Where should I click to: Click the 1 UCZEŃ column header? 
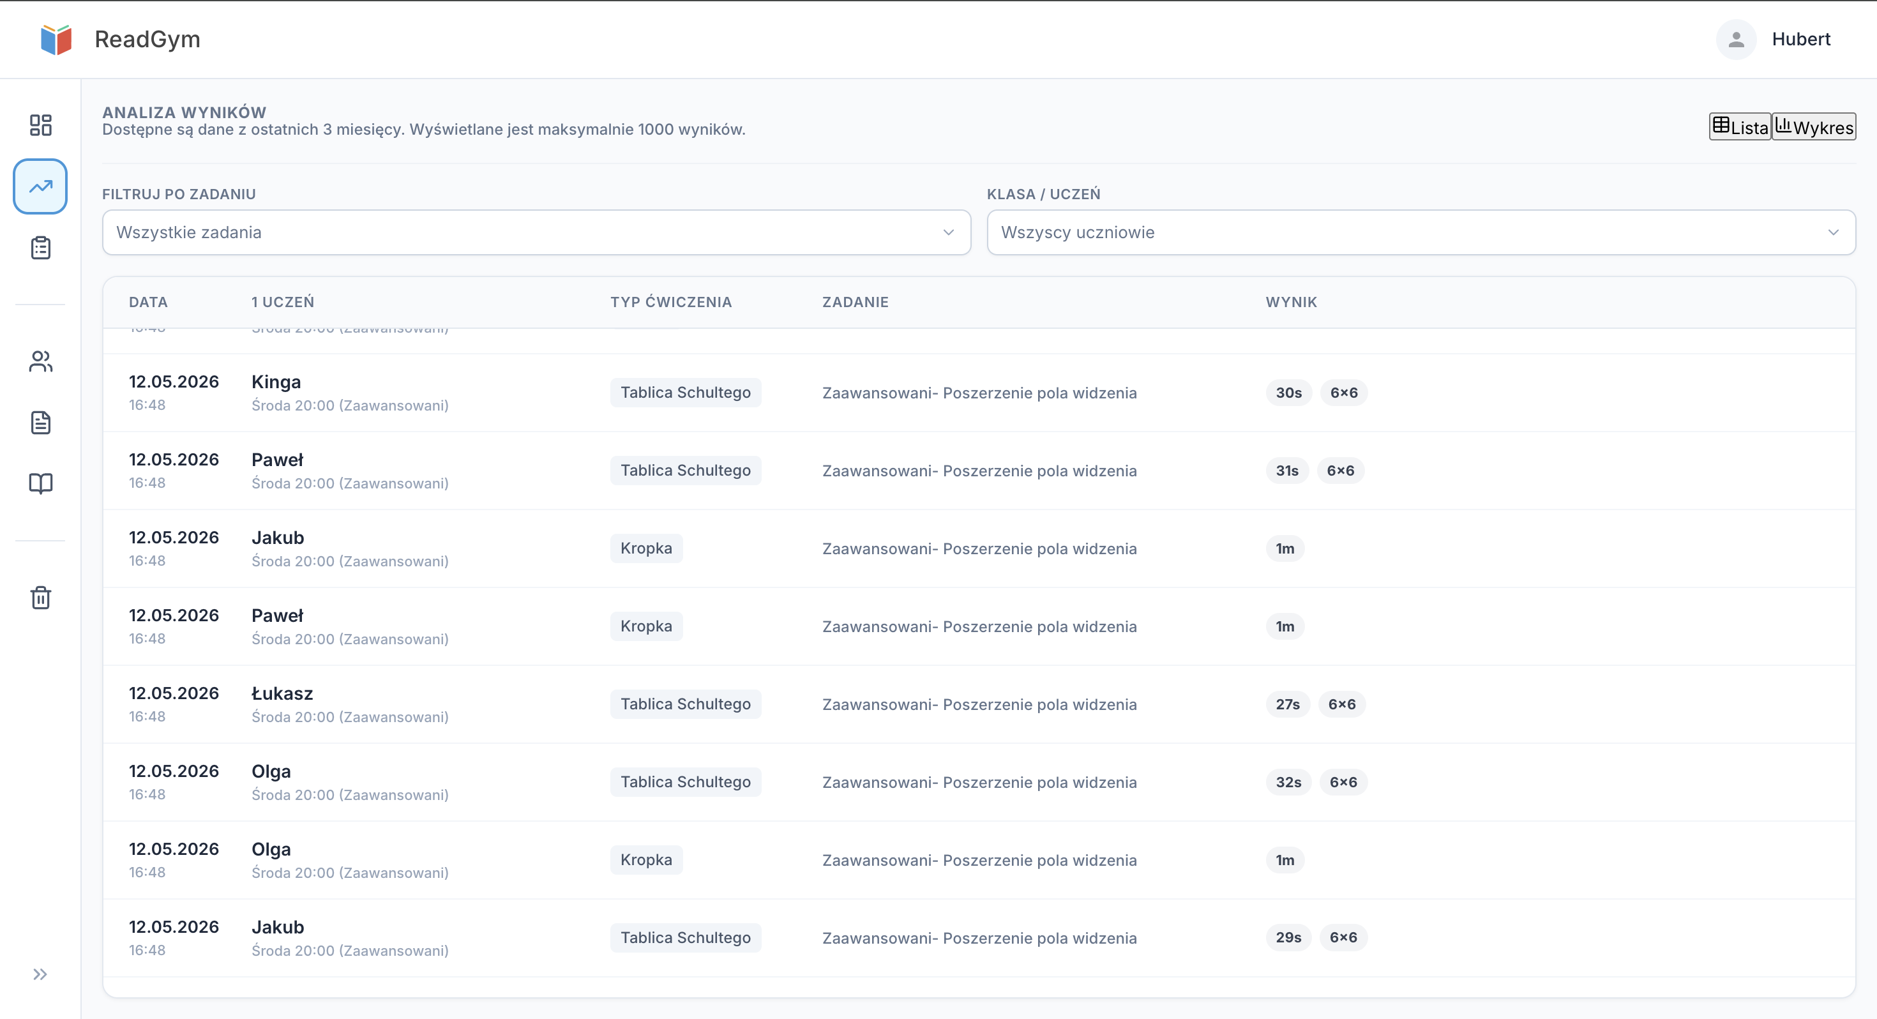[283, 302]
